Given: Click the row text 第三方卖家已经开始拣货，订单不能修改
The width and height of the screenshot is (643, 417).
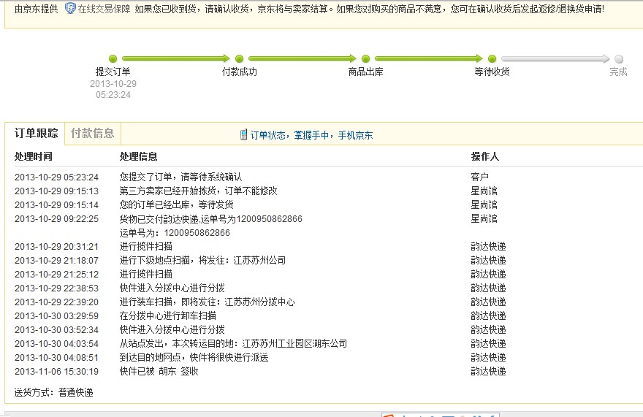Looking at the screenshot, I should point(198,191).
